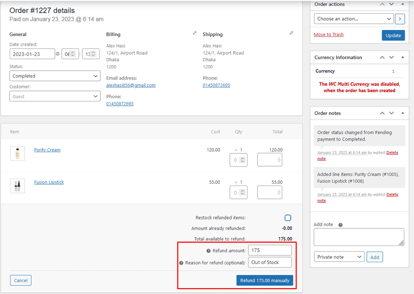The width and height of the screenshot is (414, 294).
Task: Edit the Shipping address with pencil icon
Action: click(x=291, y=33)
